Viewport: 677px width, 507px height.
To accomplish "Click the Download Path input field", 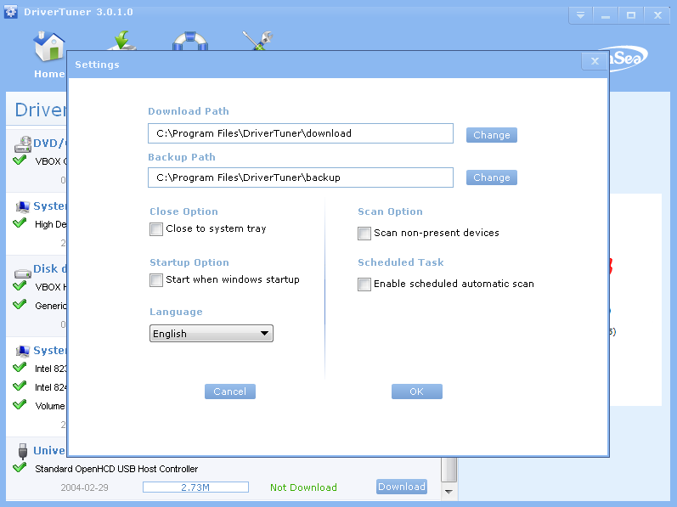I will point(301,133).
